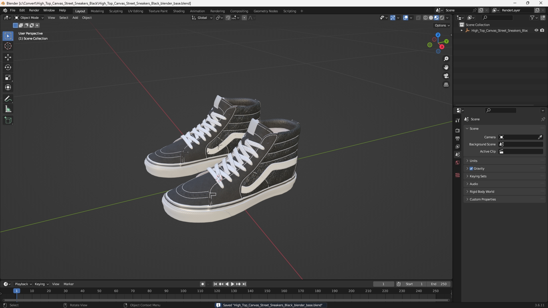The height and width of the screenshot is (308, 548).
Task: Open the Add menu in viewport header
Action: pos(75,18)
